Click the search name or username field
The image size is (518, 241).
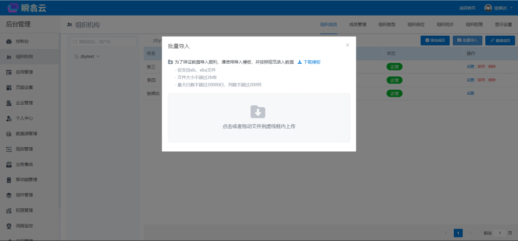[104, 41]
